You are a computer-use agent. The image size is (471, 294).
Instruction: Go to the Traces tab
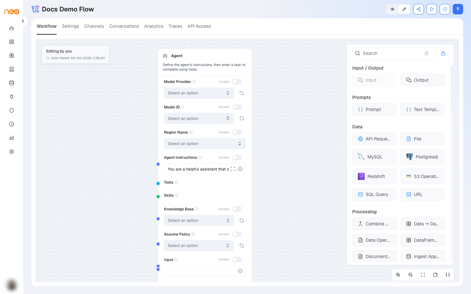pos(175,26)
